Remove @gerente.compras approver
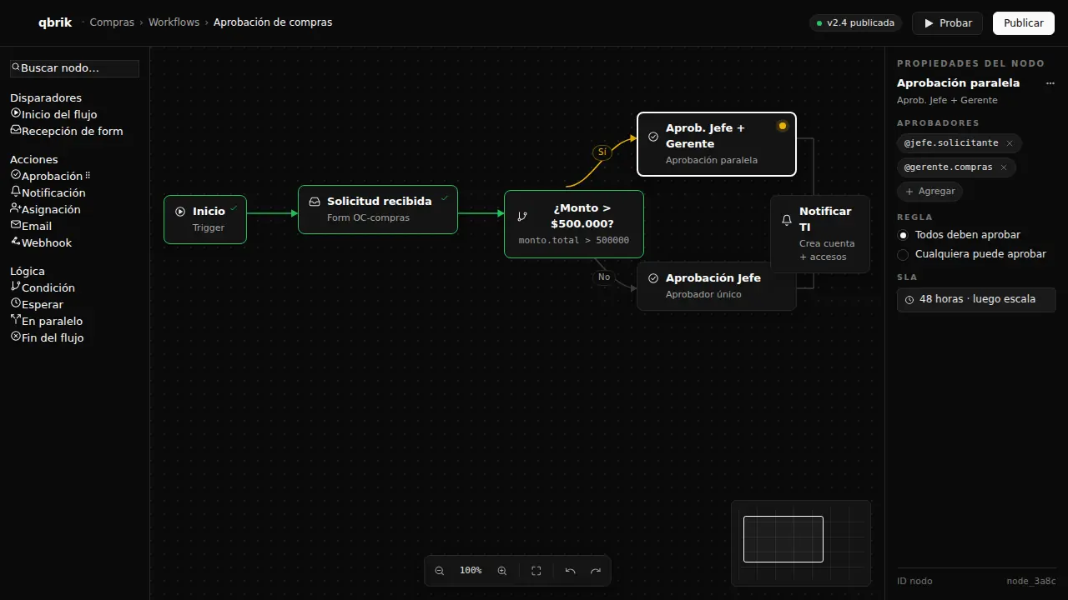 tap(1004, 167)
